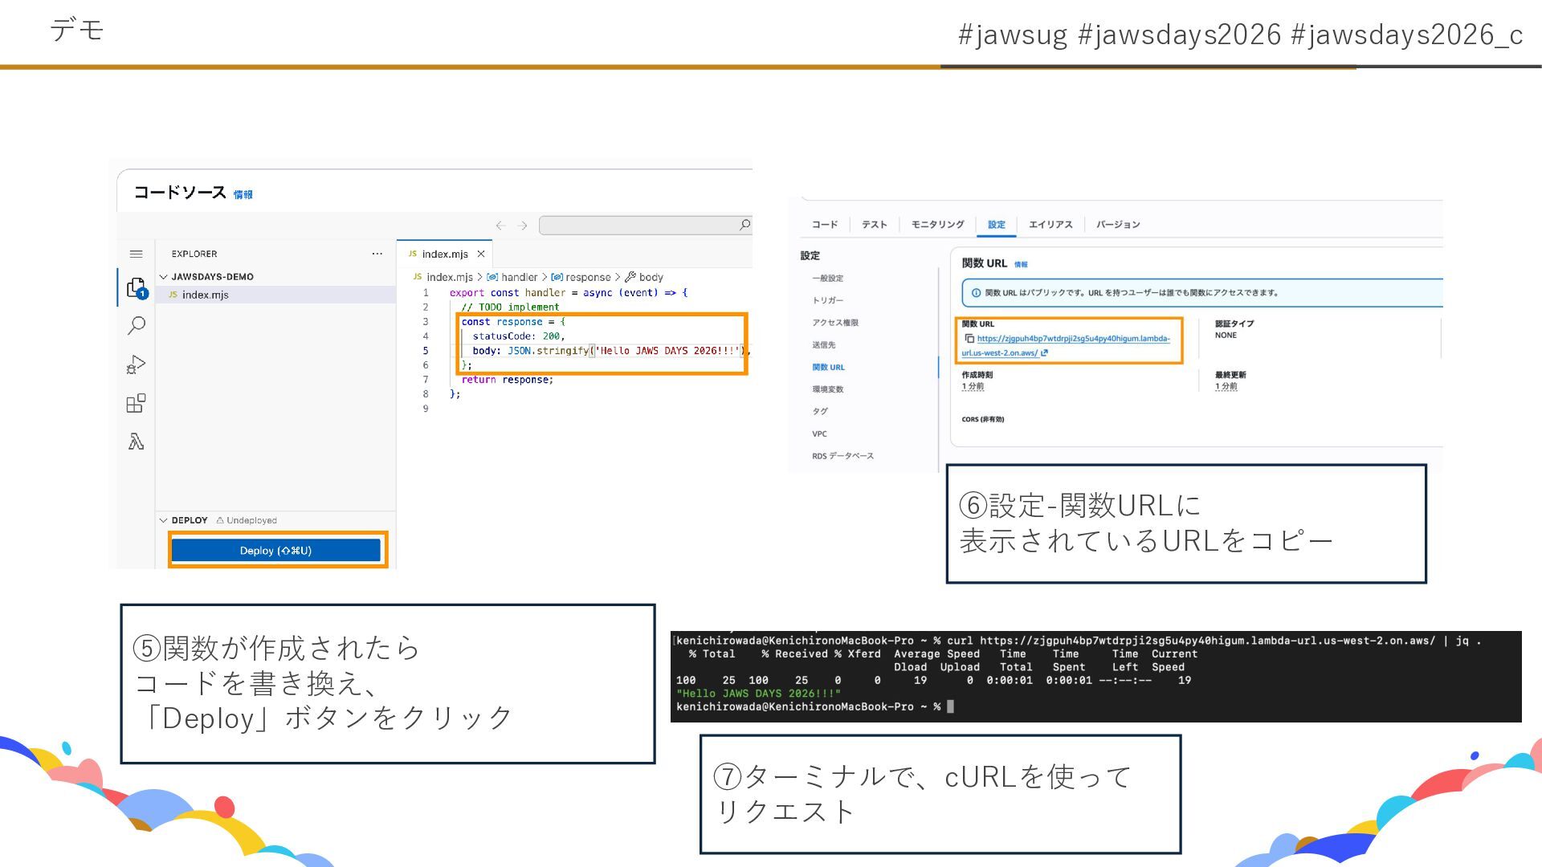This screenshot has height=867, width=1542.
Task: Click the editor forward navigation arrow
Action: [x=523, y=226]
